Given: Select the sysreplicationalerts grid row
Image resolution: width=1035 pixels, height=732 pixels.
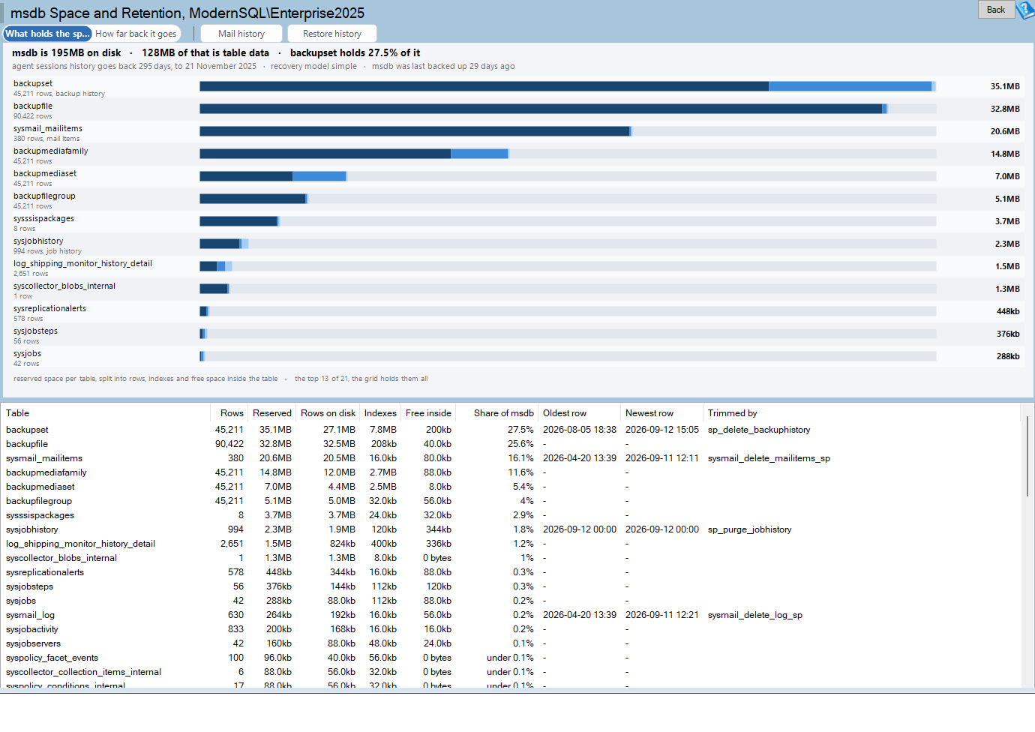Looking at the screenshot, I should tap(511, 572).
